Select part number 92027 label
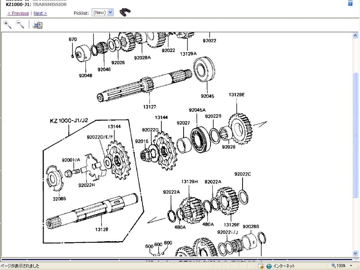 183,123
